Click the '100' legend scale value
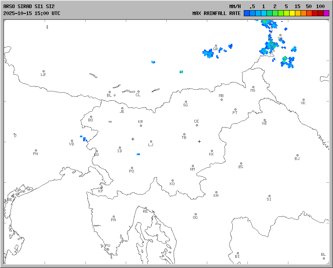 point(320,6)
